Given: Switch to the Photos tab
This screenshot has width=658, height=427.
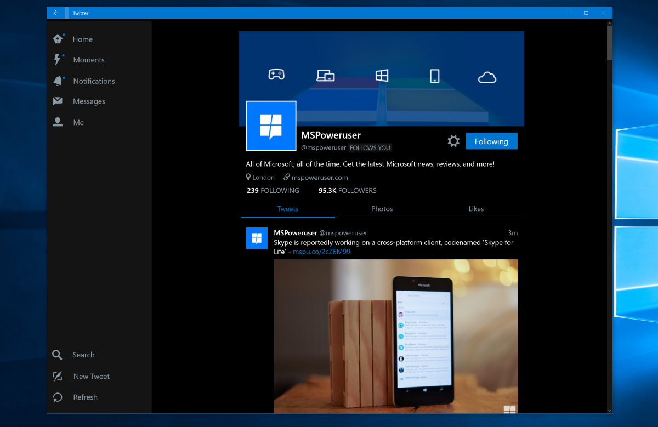Looking at the screenshot, I should coord(382,209).
